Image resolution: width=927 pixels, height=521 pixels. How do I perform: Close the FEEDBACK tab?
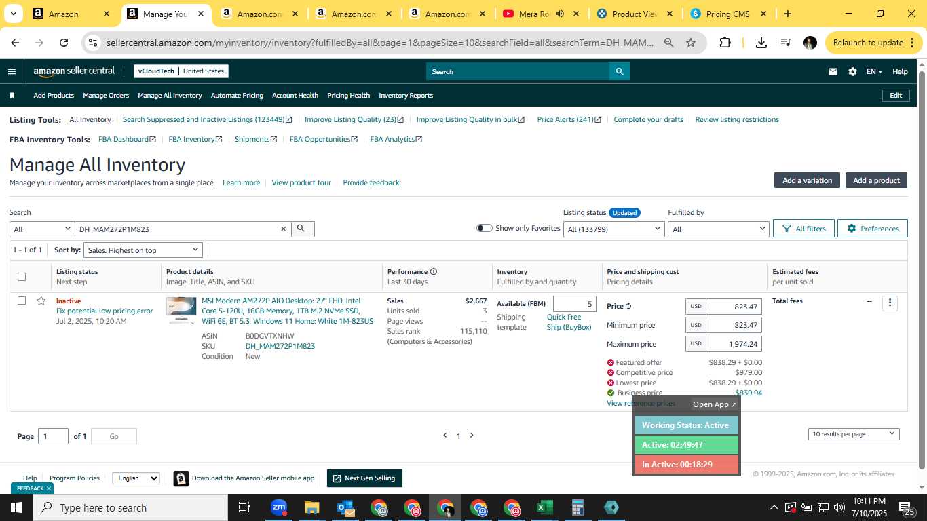[49, 488]
